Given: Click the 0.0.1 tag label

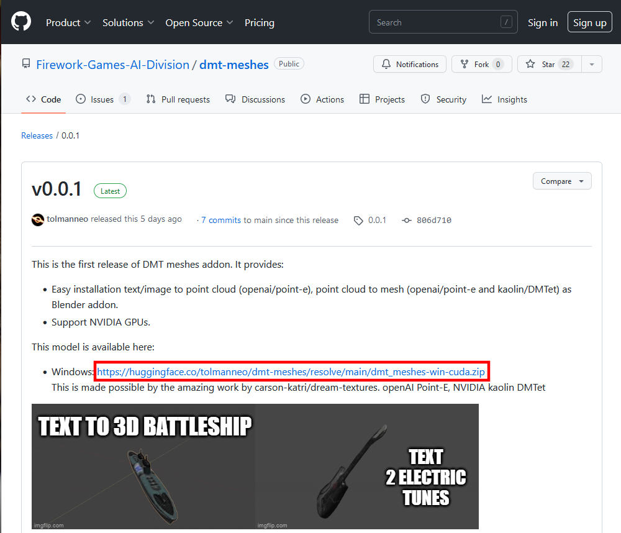Looking at the screenshot, I should [377, 220].
